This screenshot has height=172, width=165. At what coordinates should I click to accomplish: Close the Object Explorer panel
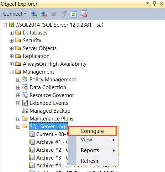point(162,4)
